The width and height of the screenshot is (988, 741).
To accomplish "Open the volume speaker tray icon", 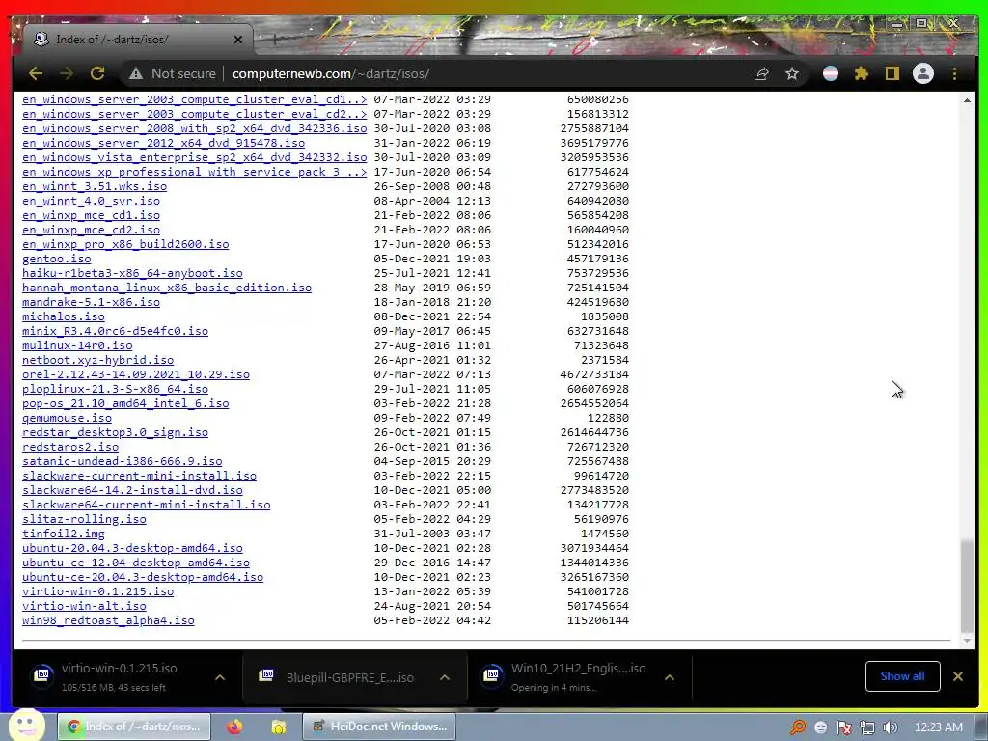I will click(891, 727).
